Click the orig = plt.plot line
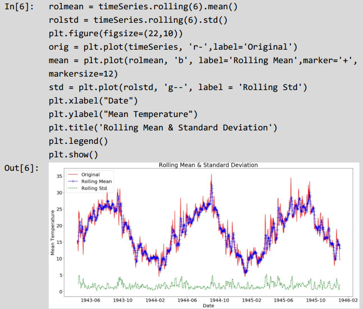363x309 pixels. [173, 47]
